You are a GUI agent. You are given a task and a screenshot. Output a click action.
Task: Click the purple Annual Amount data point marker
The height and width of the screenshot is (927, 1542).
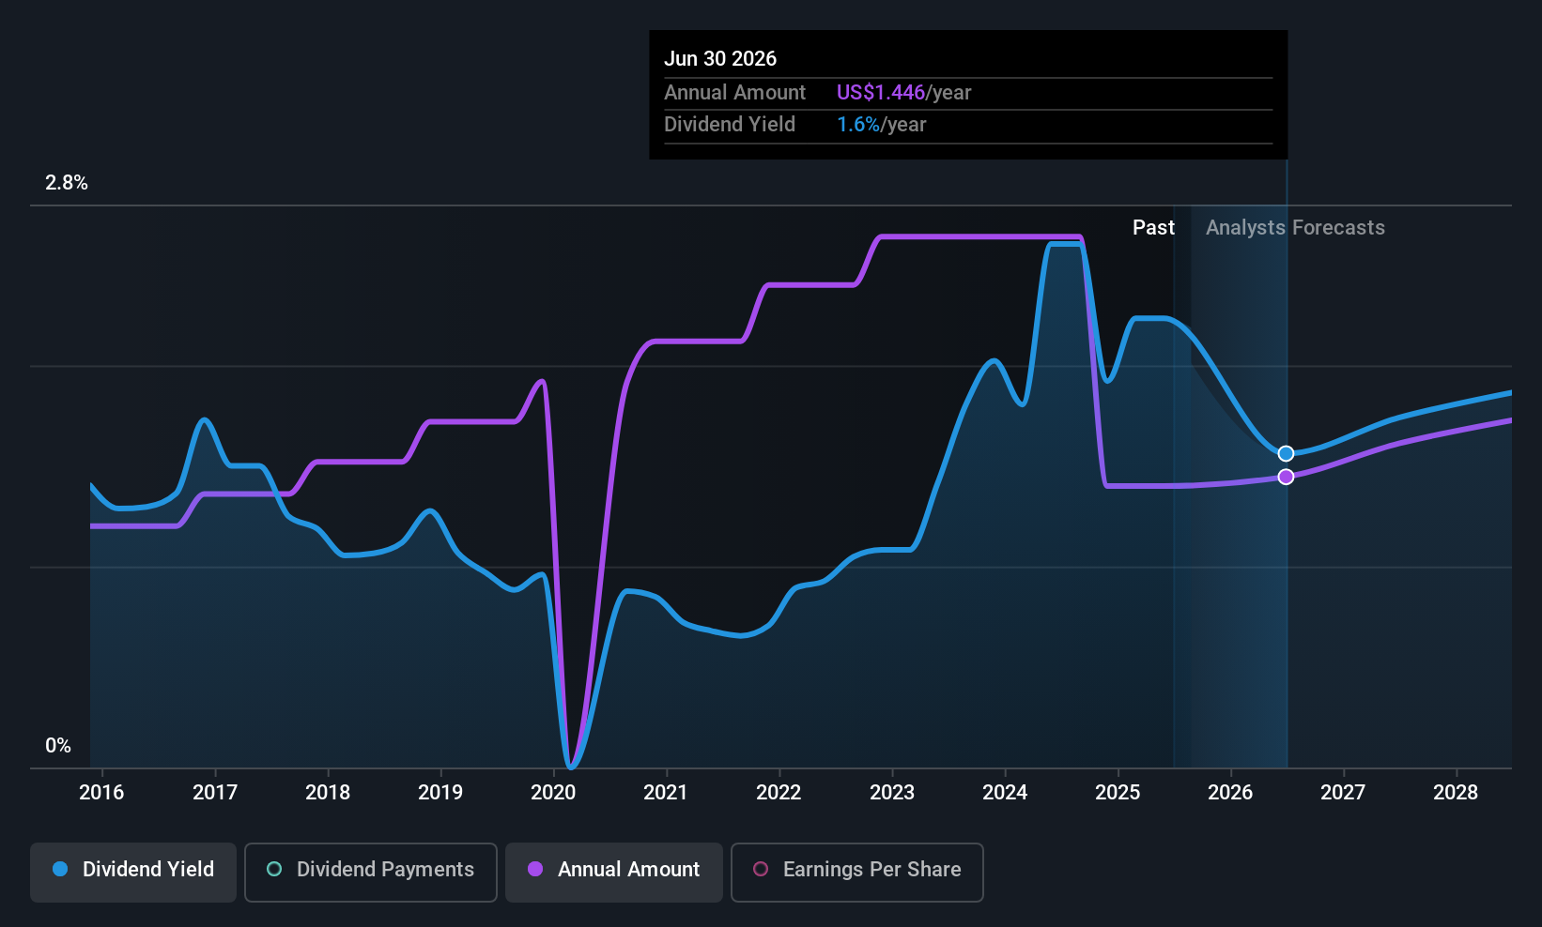click(x=1286, y=477)
